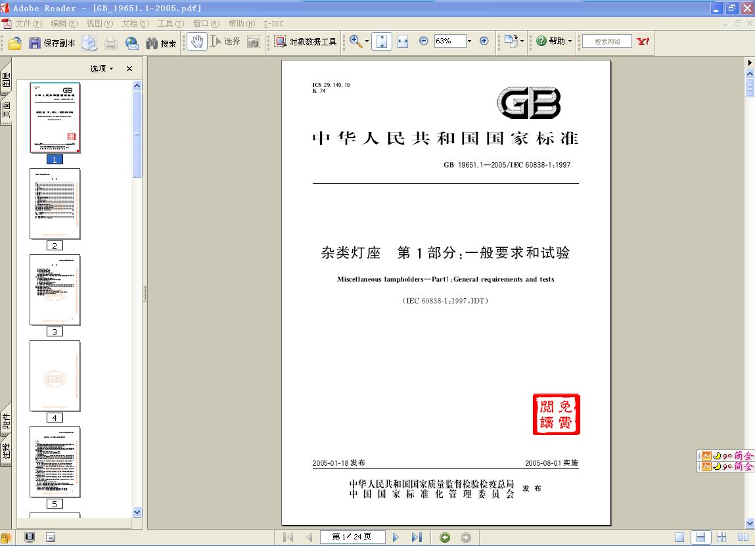Click the rotate page view icon
This screenshot has height=546, width=755.
coord(511,41)
